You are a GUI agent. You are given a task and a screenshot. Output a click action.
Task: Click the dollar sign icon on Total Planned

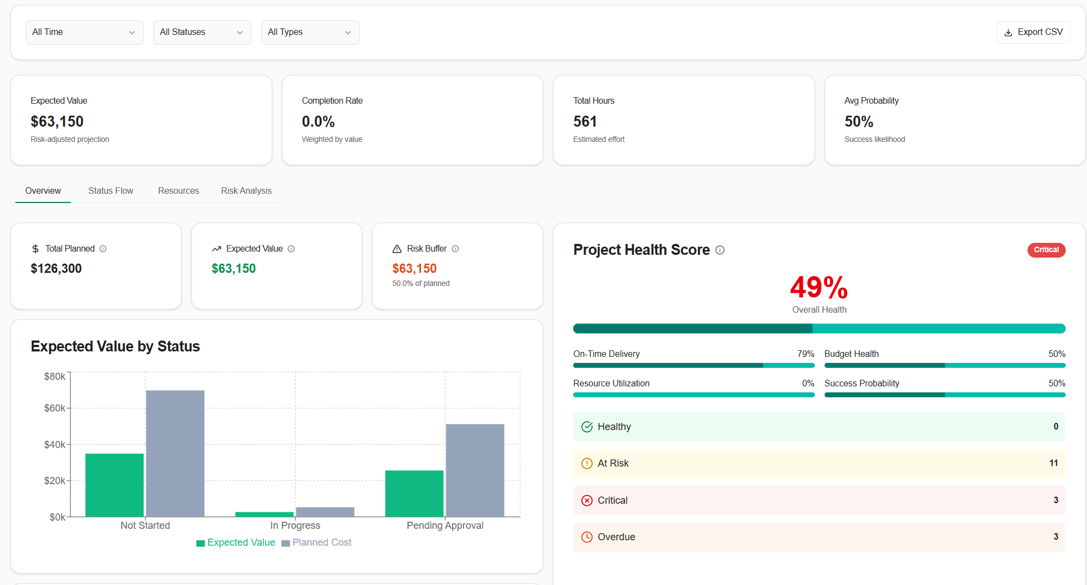tap(35, 248)
